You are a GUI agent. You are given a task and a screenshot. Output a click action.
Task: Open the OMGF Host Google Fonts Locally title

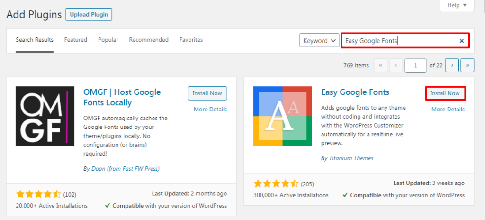point(122,97)
